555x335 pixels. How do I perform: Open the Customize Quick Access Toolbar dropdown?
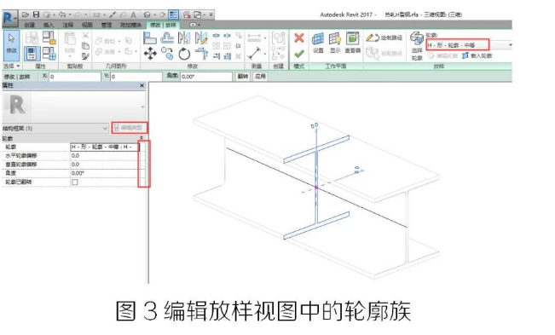click(x=211, y=14)
